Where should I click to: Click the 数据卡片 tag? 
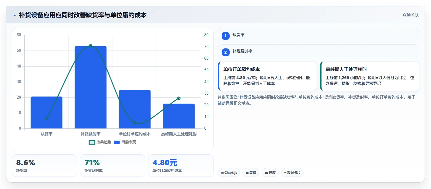click(x=292, y=173)
